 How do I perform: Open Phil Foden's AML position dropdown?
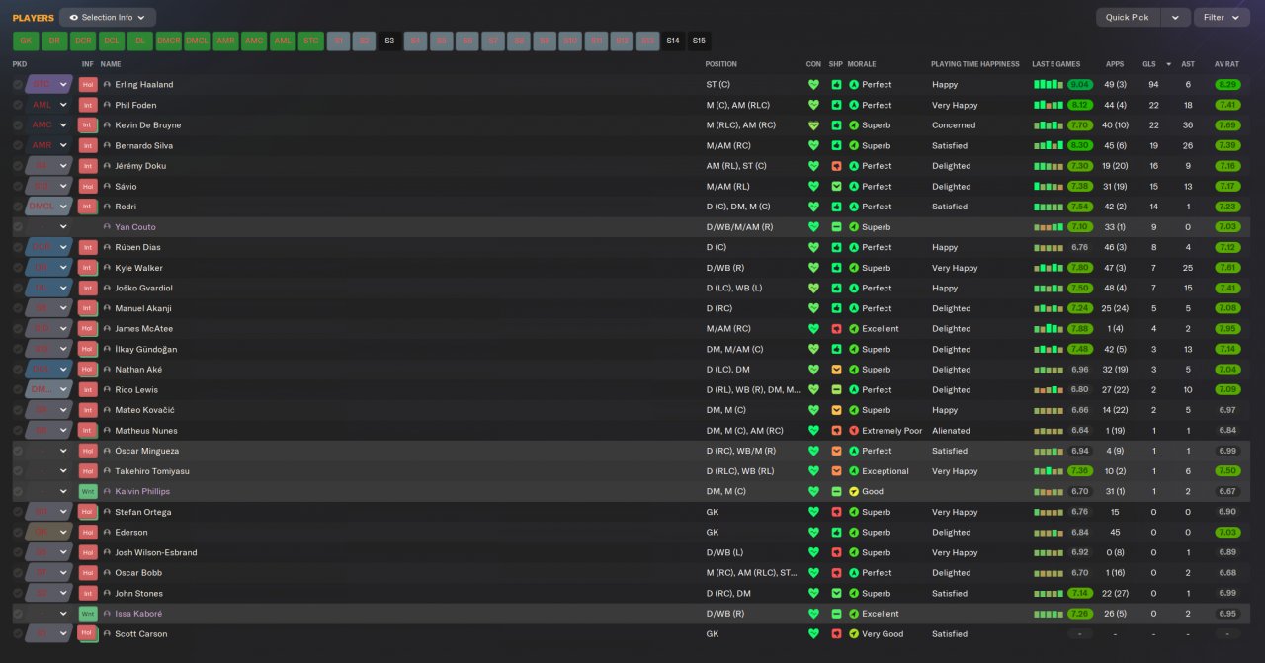(49, 105)
